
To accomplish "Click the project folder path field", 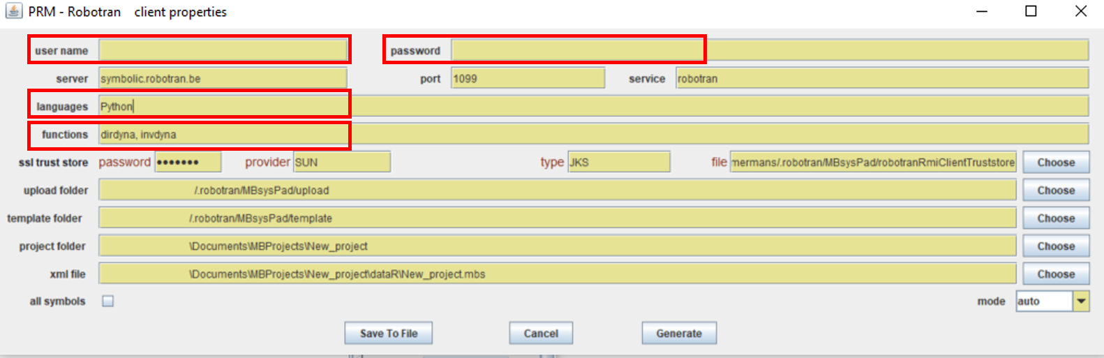I will point(558,246).
